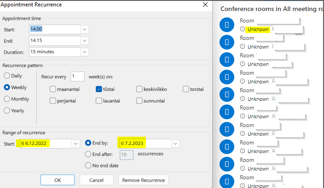Uncheck the tiistai checkbox
Screen dimensions: 324x188
[99, 89]
